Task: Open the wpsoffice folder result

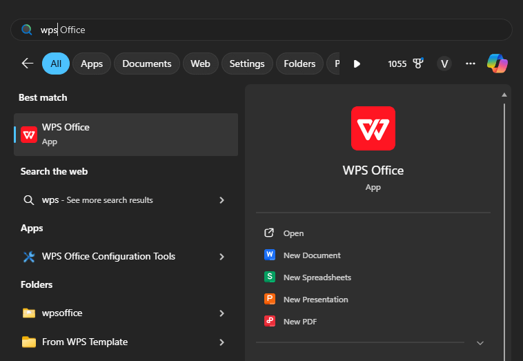Action: (x=126, y=313)
